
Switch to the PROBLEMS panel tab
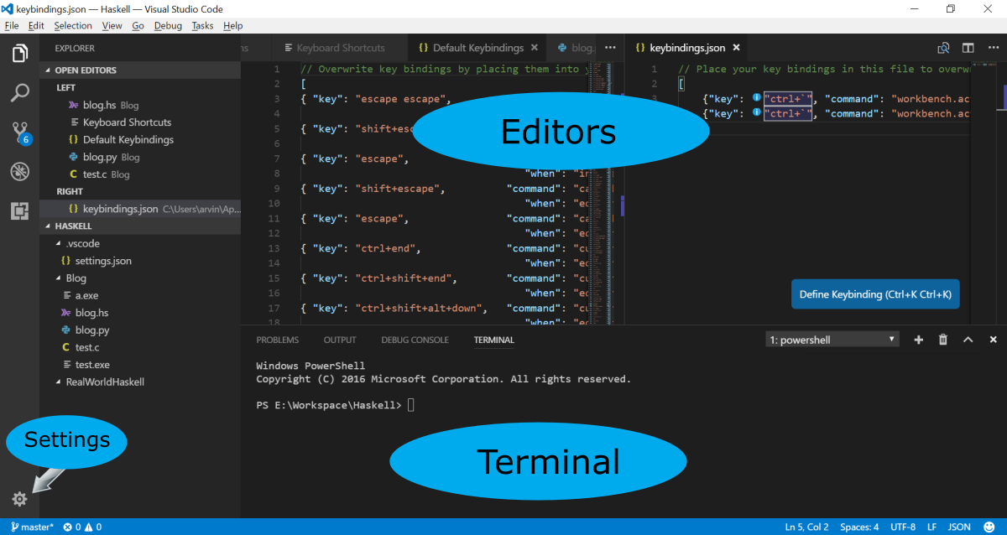(277, 340)
